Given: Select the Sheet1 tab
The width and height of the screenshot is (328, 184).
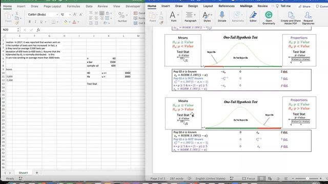Looking at the screenshot, I should coord(23,173).
